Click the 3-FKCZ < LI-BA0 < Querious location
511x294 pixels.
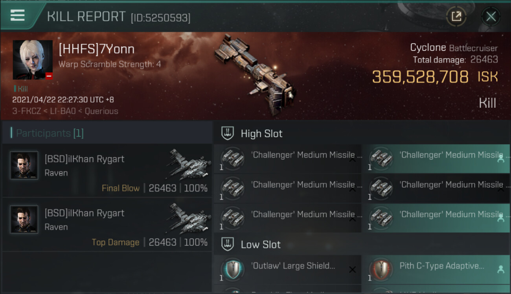point(65,111)
